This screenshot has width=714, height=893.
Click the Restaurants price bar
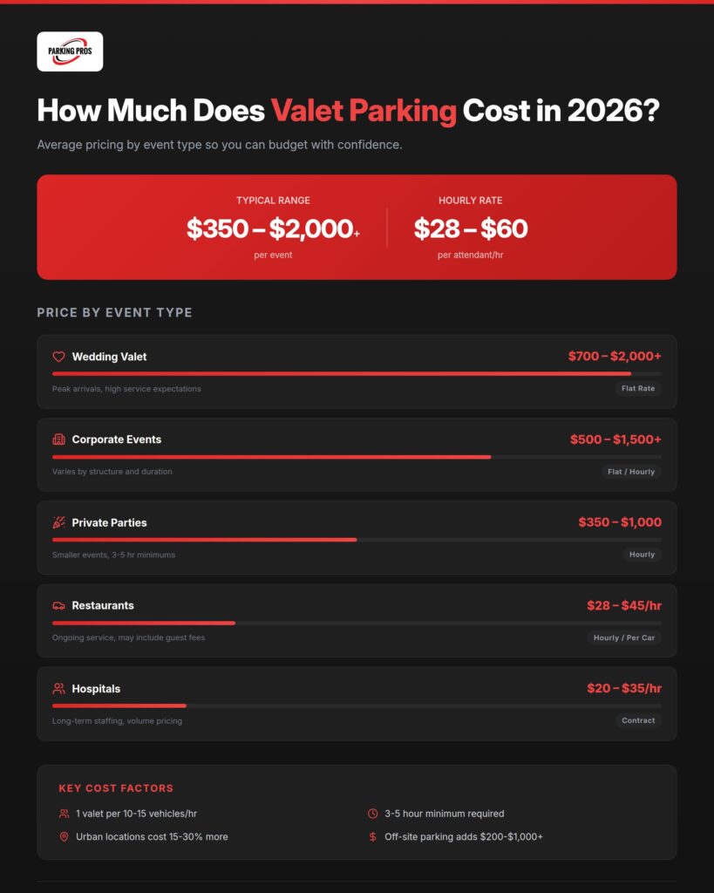(x=144, y=623)
